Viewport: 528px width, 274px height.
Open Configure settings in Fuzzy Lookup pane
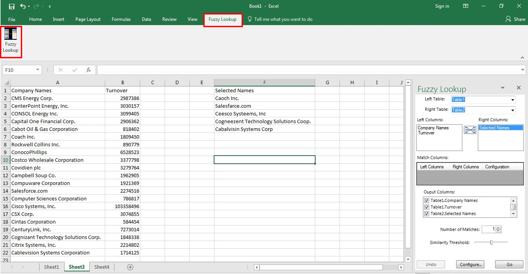[x=470, y=264]
